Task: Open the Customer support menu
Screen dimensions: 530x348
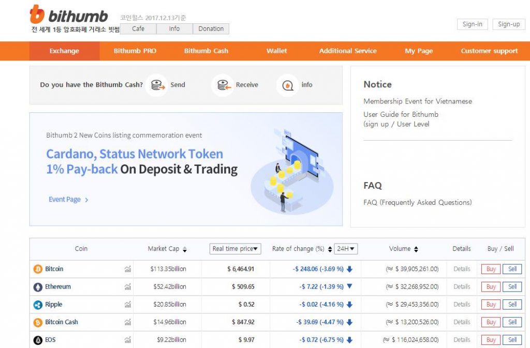Action: [489, 51]
